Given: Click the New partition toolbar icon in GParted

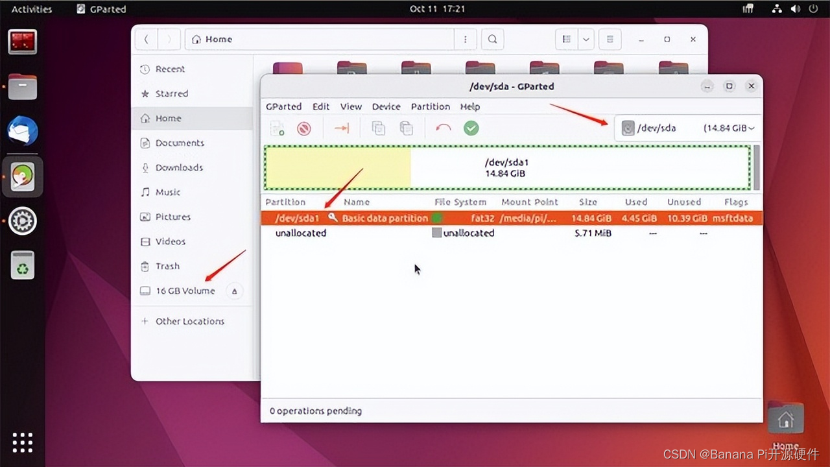Looking at the screenshot, I should (278, 128).
